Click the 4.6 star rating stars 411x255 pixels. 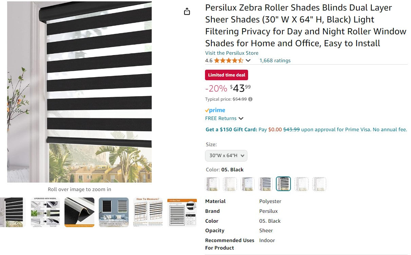(229, 60)
